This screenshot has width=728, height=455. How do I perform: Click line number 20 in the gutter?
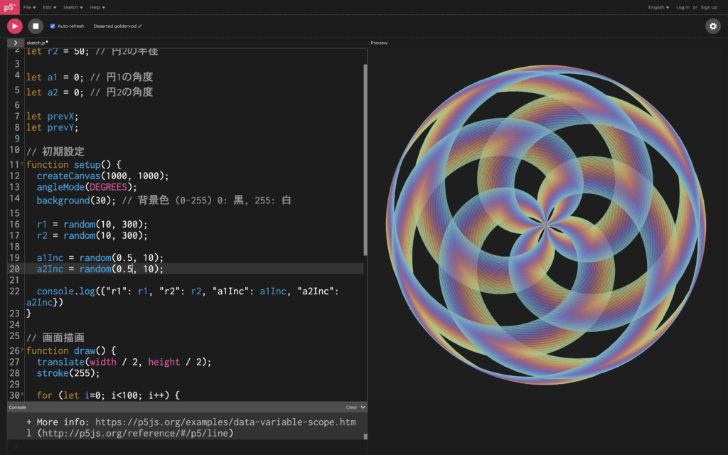[x=14, y=269]
